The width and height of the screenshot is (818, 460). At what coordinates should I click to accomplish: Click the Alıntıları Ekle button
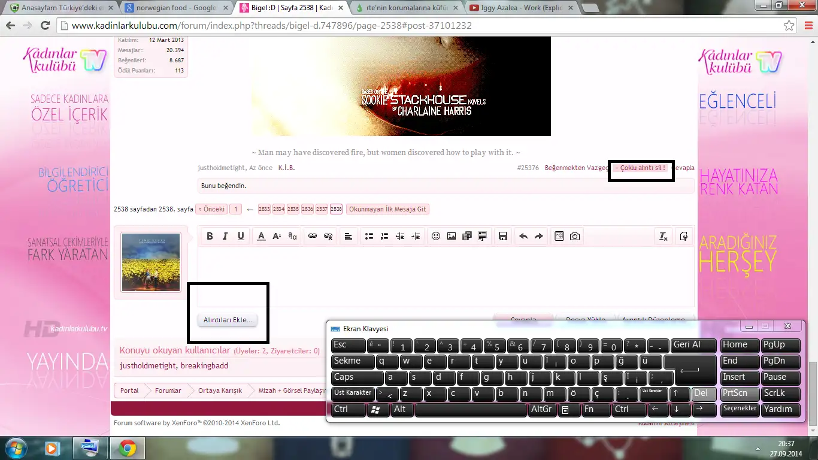point(228,320)
